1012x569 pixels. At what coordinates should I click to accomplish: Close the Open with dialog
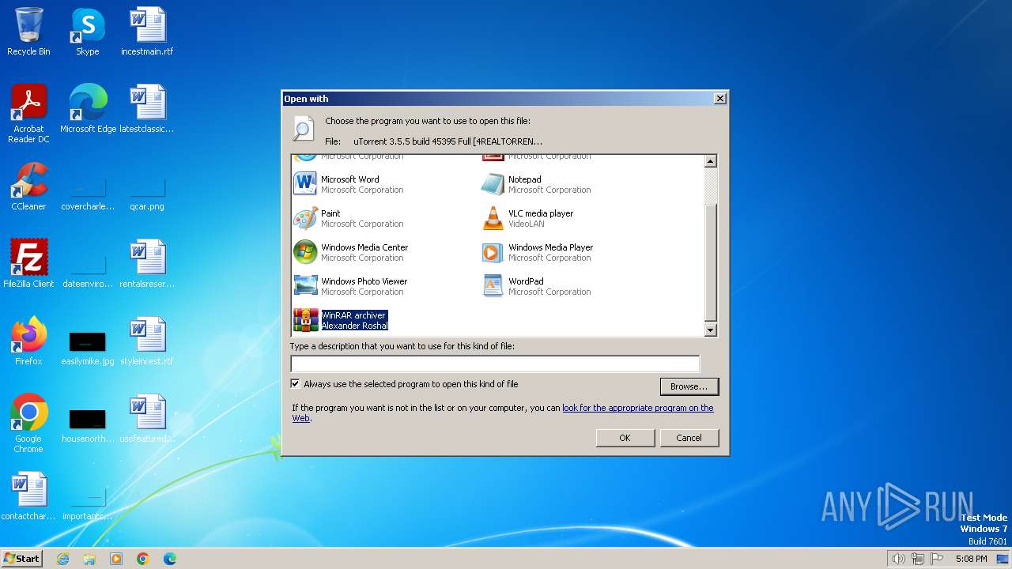(x=719, y=99)
